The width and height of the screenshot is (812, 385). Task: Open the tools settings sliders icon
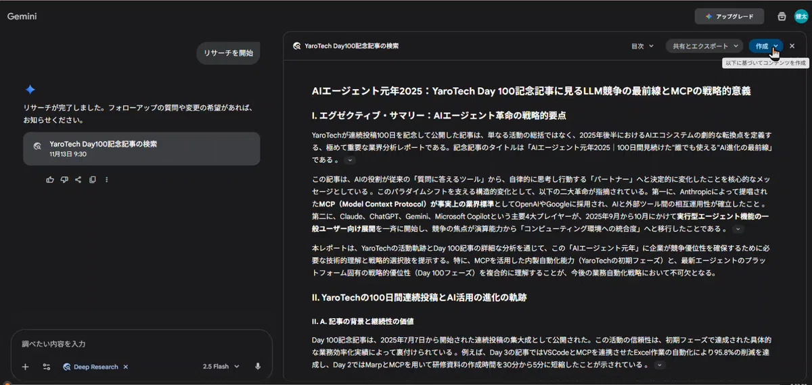pos(47,367)
